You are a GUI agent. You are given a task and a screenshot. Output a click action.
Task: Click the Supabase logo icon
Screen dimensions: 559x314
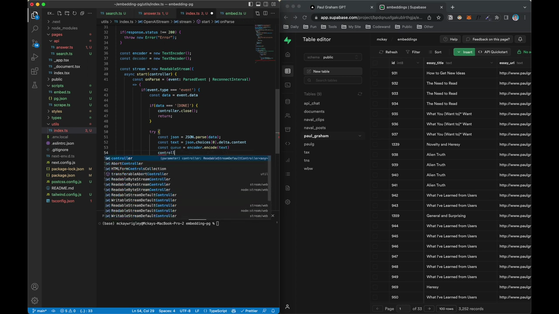pyautogui.click(x=287, y=40)
